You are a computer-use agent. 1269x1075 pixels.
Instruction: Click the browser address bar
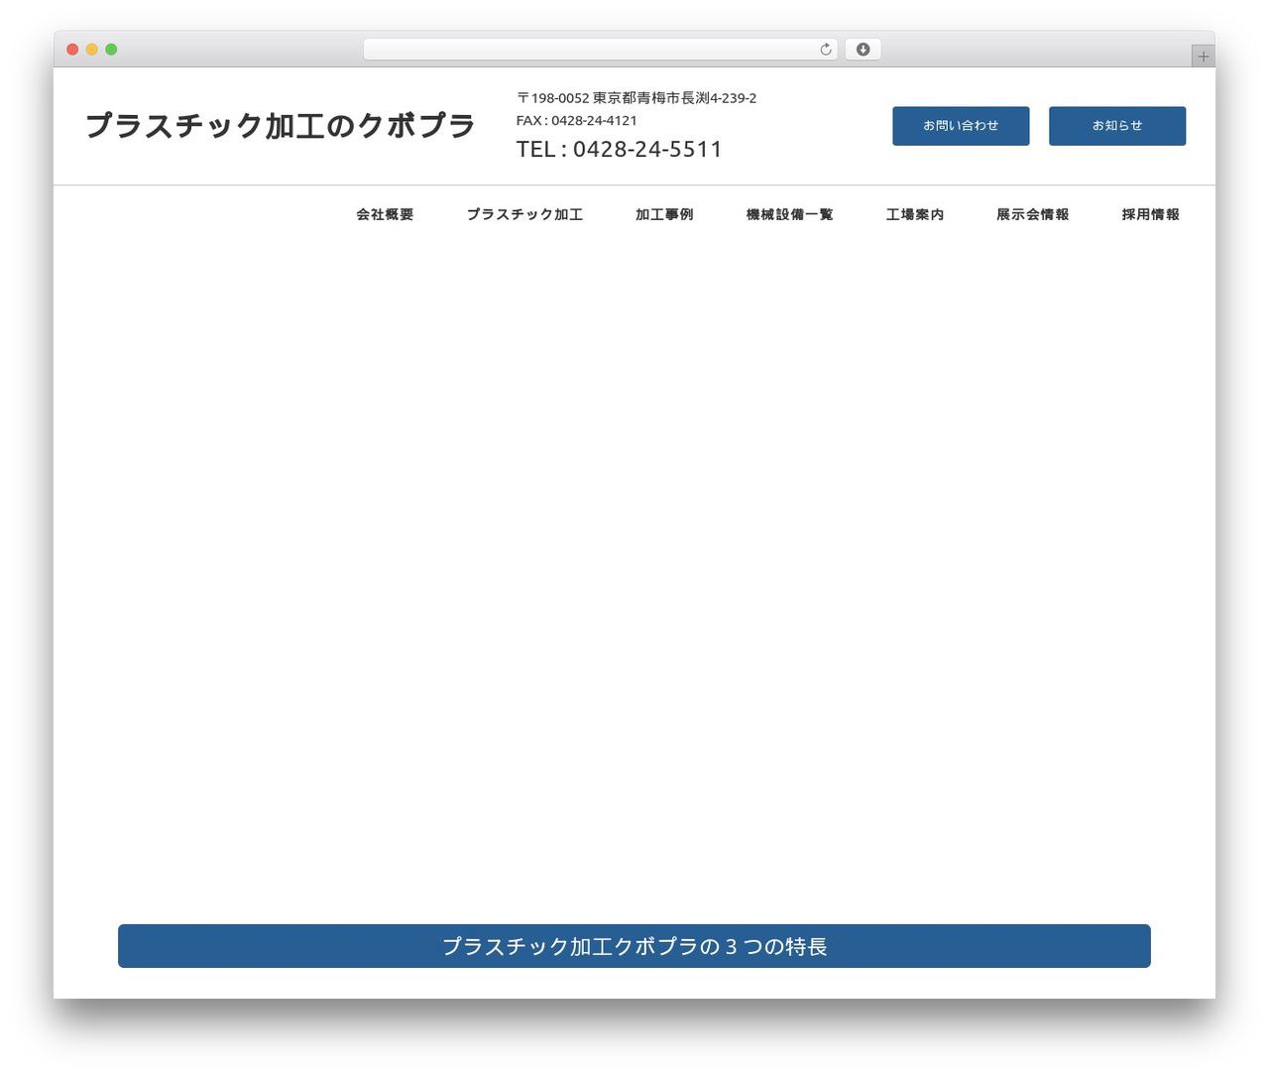[600, 50]
